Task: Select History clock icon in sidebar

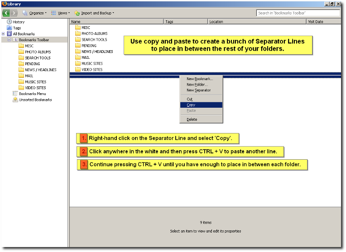Action: (x=10, y=22)
